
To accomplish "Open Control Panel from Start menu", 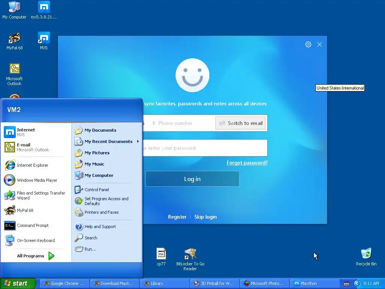I will pyautogui.click(x=106, y=190).
